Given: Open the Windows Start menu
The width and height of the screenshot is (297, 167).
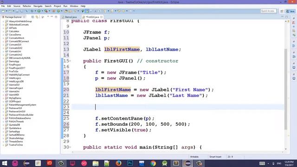Looking at the screenshot, I should 4,163.
